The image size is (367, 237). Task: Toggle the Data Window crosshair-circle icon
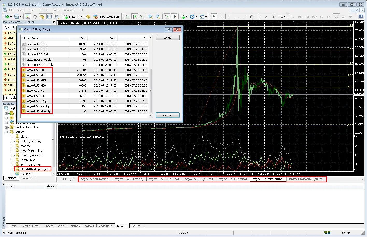35,17
